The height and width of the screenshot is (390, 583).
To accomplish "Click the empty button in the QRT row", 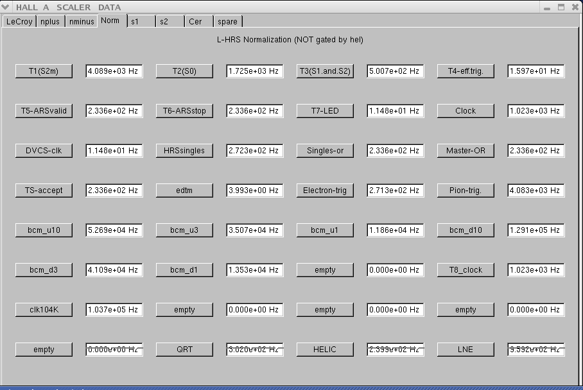I will [x=44, y=349].
